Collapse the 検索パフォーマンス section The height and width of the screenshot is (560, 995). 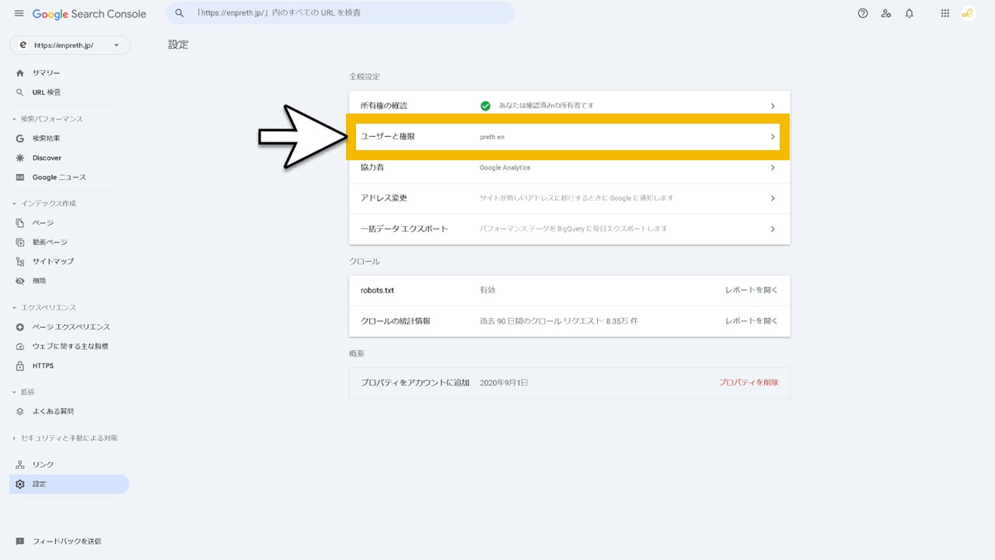12,118
